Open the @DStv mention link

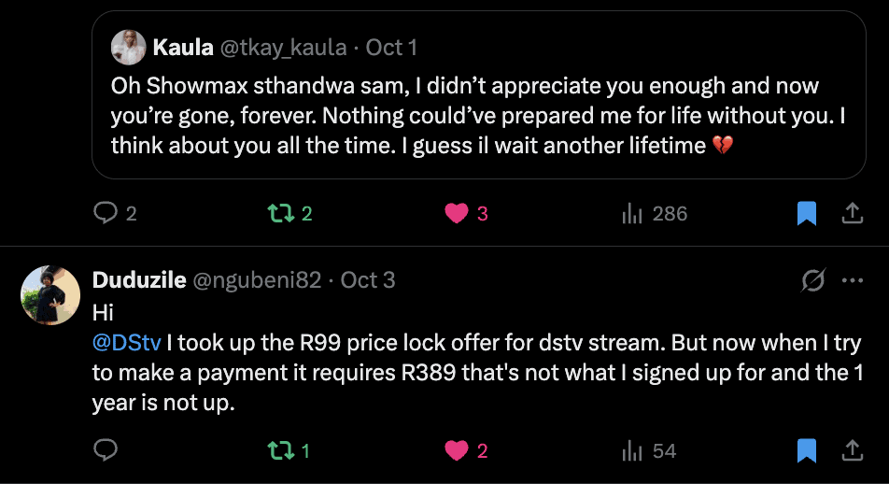click(x=126, y=343)
